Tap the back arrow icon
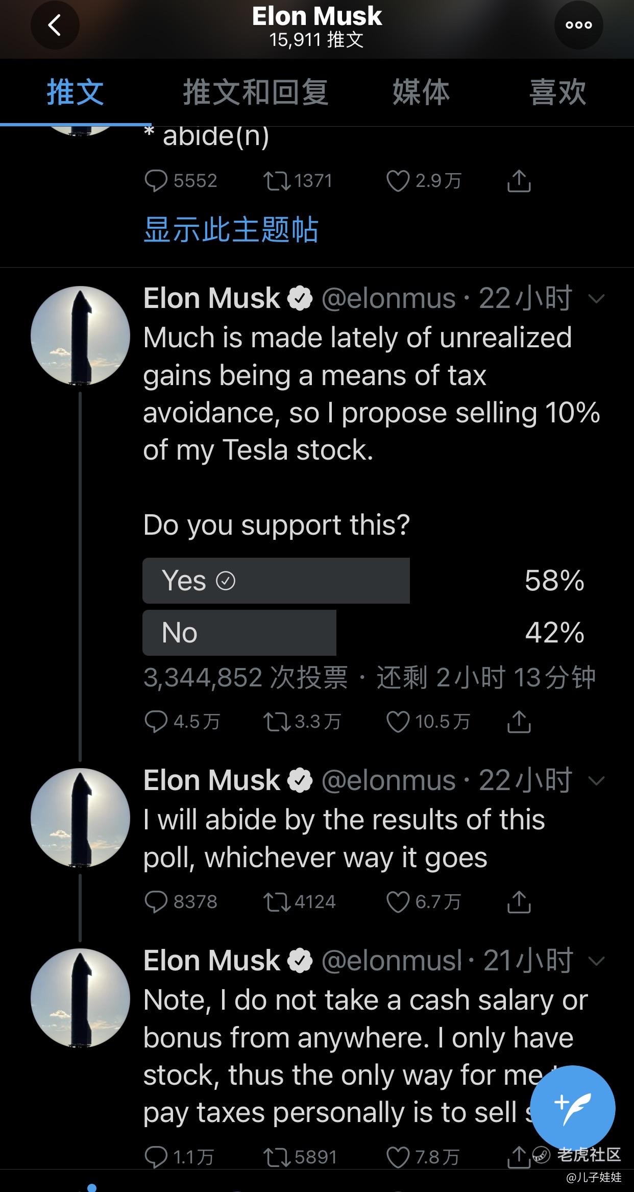The width and height of the screenshot is (634, 1192). click(x=55, y=25)
